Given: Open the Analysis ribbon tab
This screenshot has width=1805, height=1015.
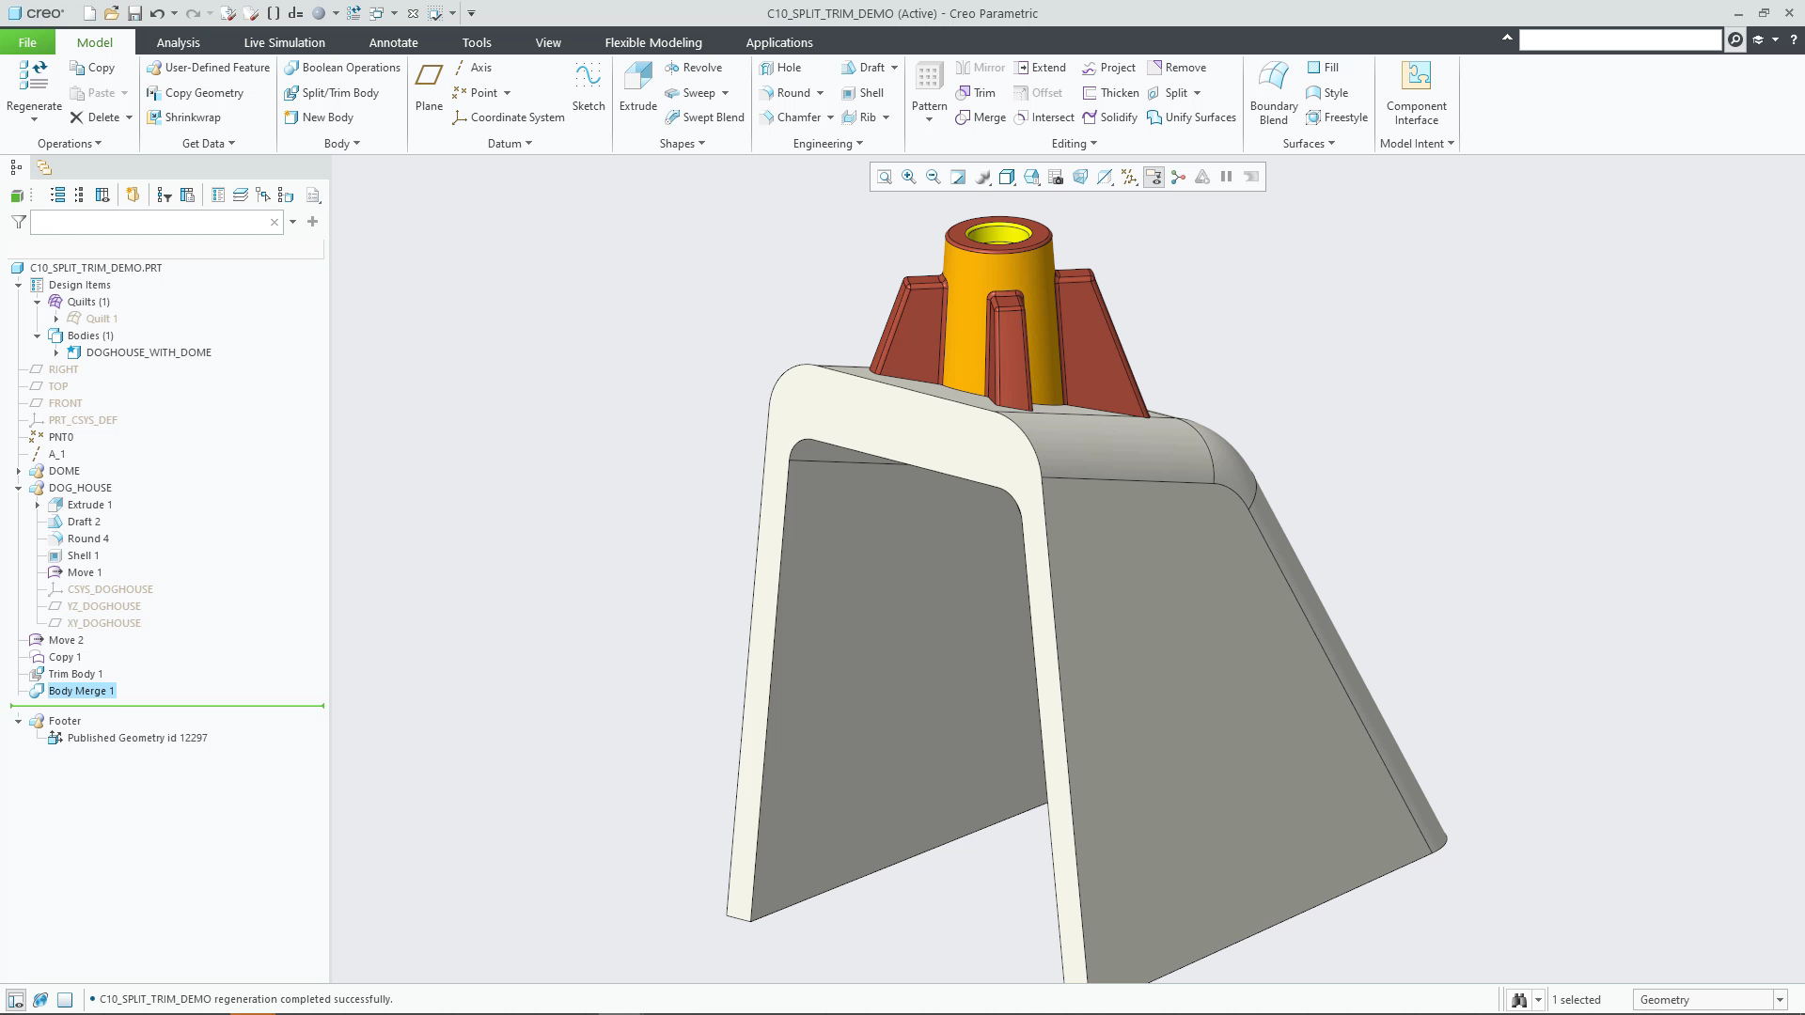Looking at the screenshot, I should pyautogui.click(x=178, y=42).
